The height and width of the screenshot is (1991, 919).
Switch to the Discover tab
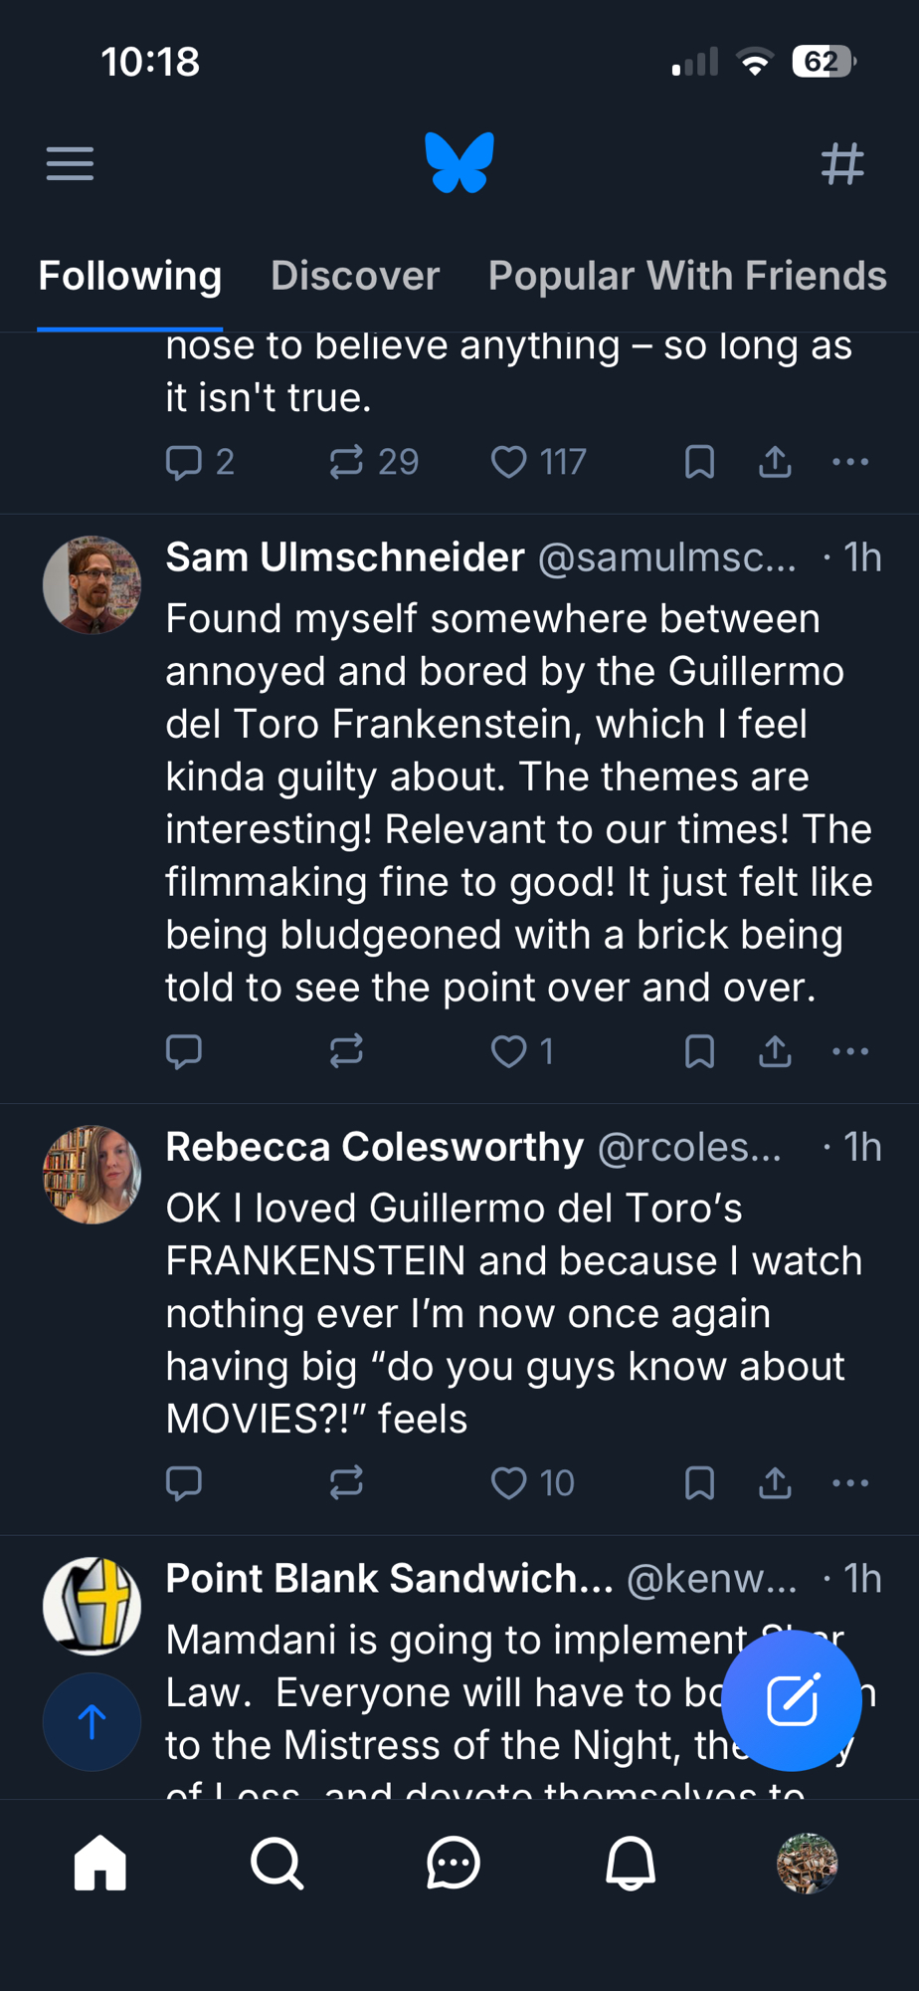[355, 276]
